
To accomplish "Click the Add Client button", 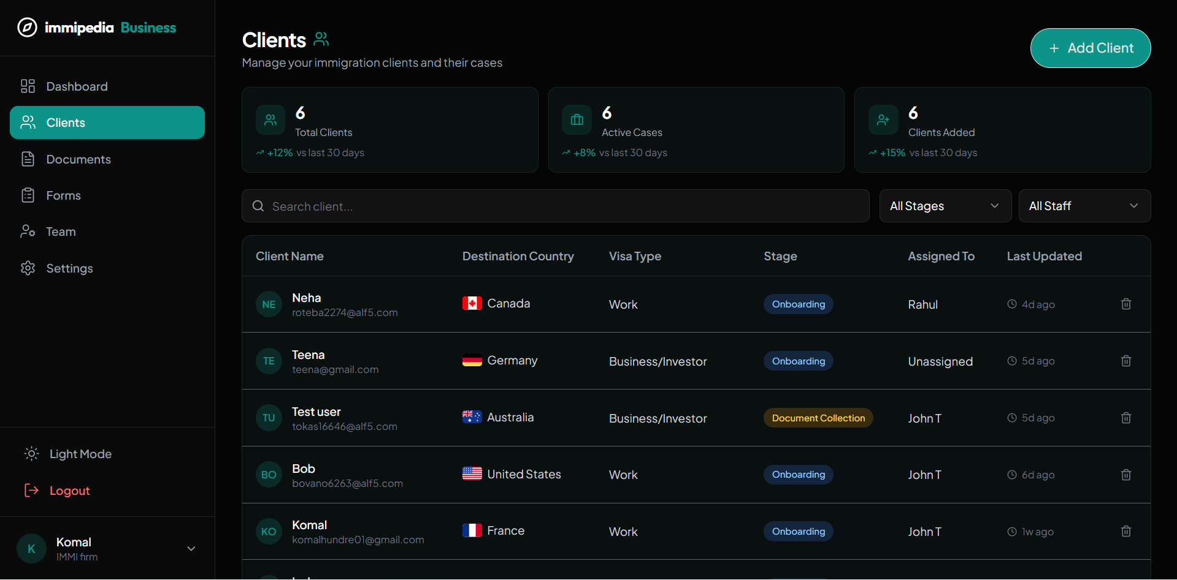I will tap(1091, 48).
